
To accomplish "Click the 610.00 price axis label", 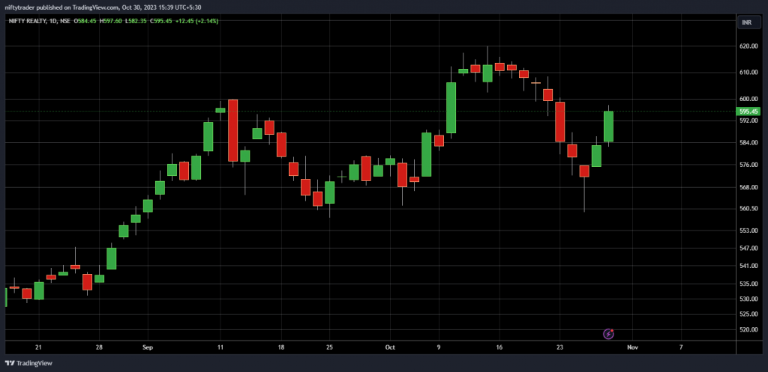I will click(750, 73).
